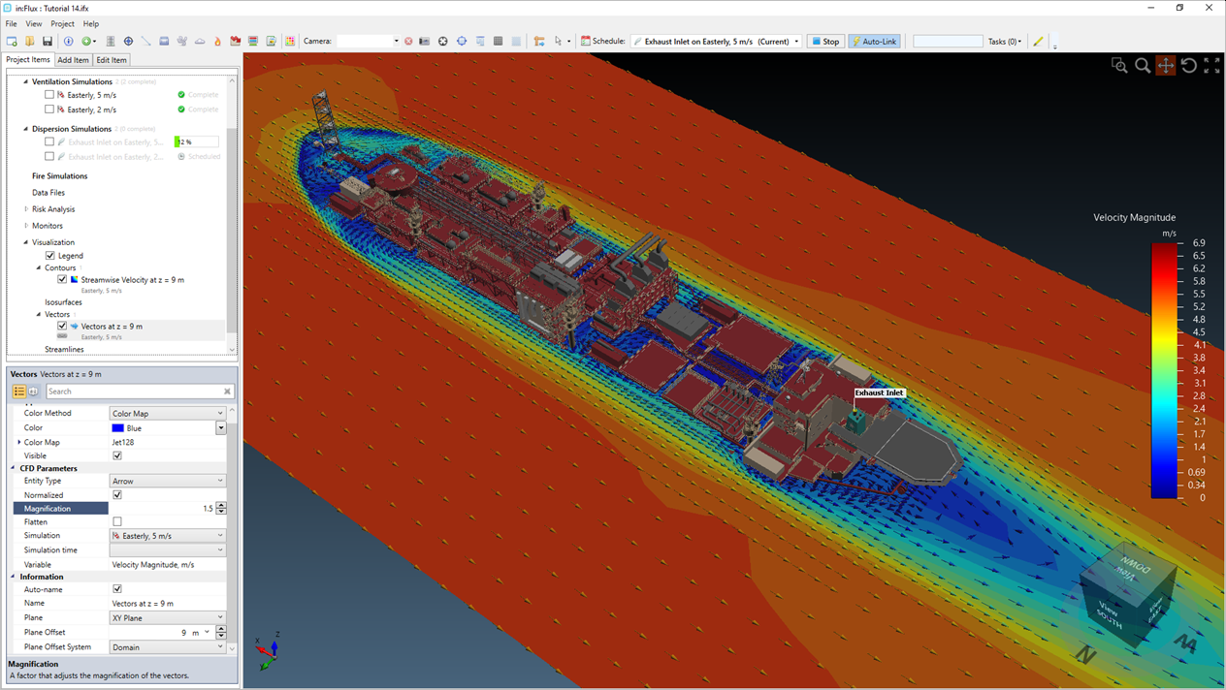Uncheck the Normalized property checkbox
The image size is (1226, 690).
coord(117,495)
